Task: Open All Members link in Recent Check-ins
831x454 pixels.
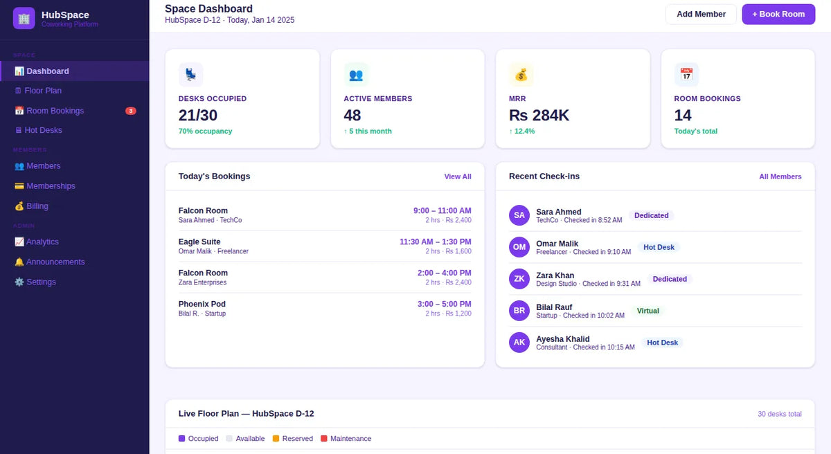Action: coord(780,176)
